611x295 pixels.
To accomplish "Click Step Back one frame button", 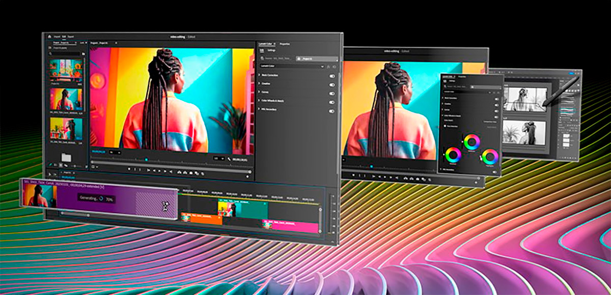I will point(154,170).
